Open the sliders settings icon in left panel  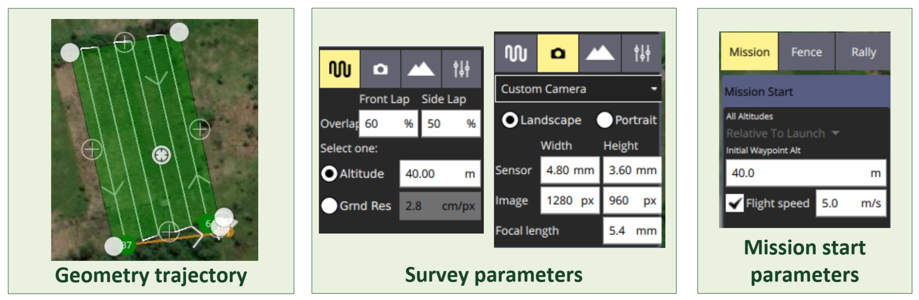pos(461,69)
